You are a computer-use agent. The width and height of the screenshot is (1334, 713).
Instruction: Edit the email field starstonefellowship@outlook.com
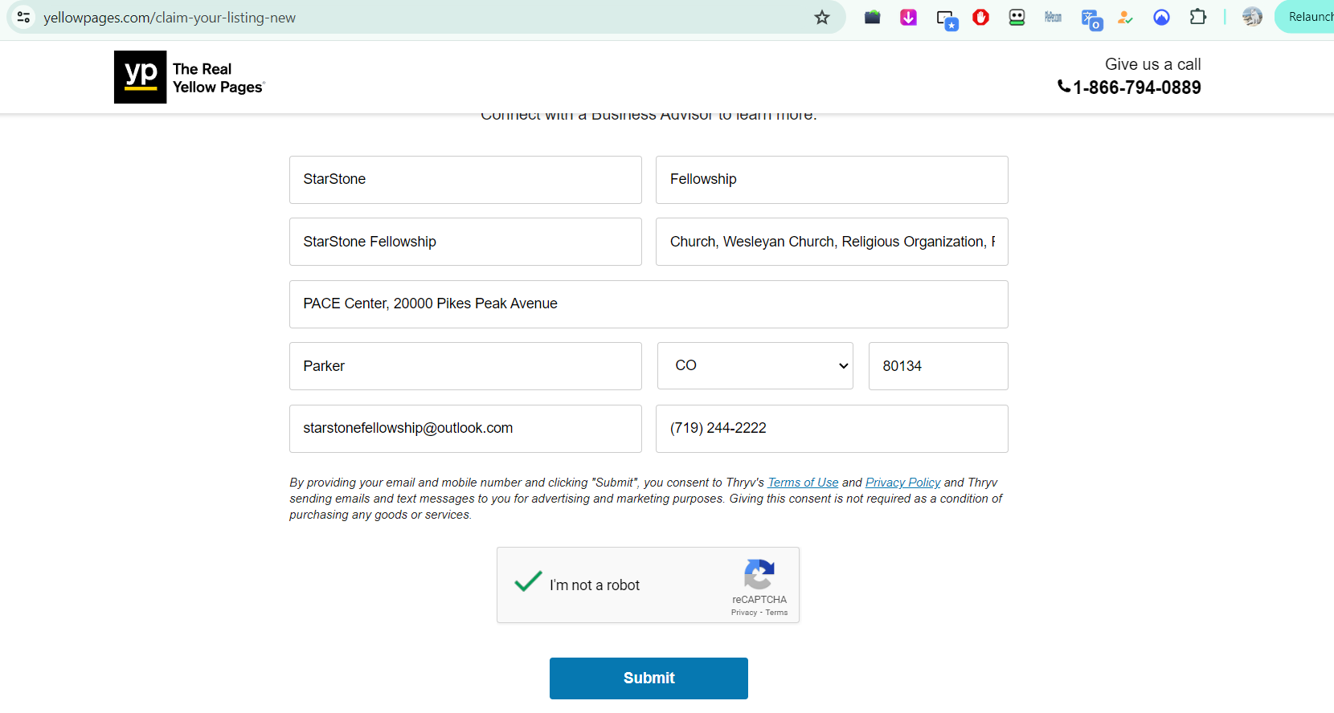click(465, 429)
